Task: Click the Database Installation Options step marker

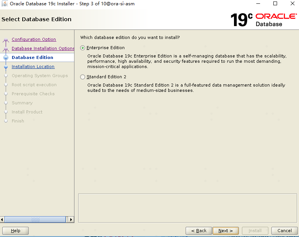Action: 6,49
